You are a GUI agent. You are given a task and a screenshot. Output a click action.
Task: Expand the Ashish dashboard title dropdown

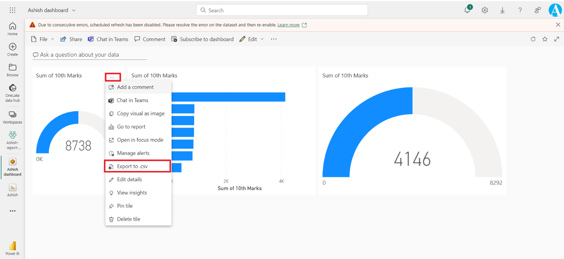(x=74, y=10)
